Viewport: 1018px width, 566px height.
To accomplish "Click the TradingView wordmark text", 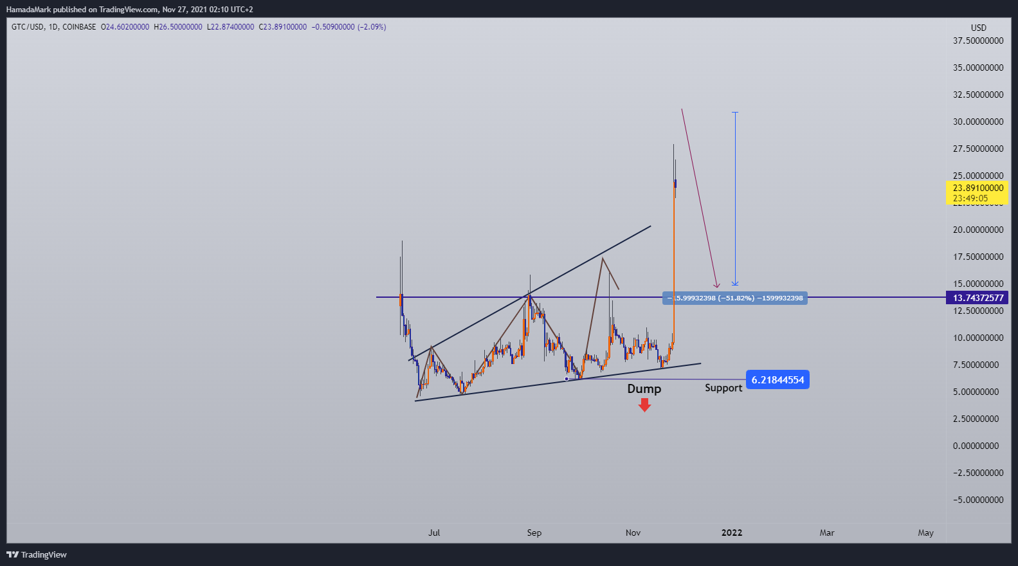I will coord(44,554).
